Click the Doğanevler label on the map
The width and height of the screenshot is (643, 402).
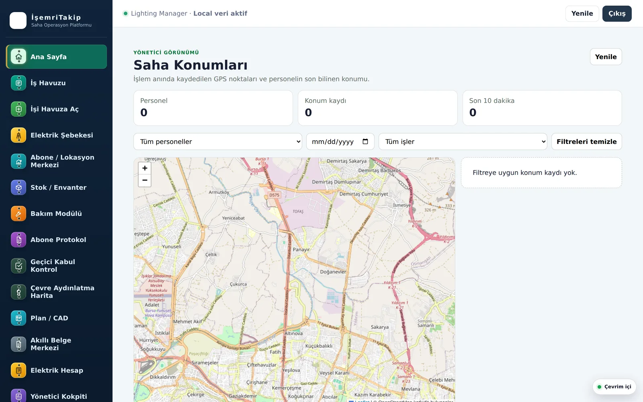333,272
